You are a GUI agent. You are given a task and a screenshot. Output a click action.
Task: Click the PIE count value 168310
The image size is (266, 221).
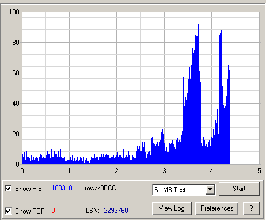click(62, 188)
